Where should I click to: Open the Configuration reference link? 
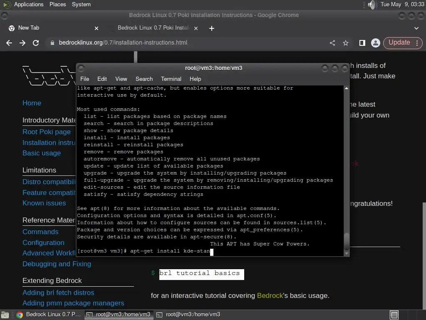pyautogui.click(x=43, y=243)
